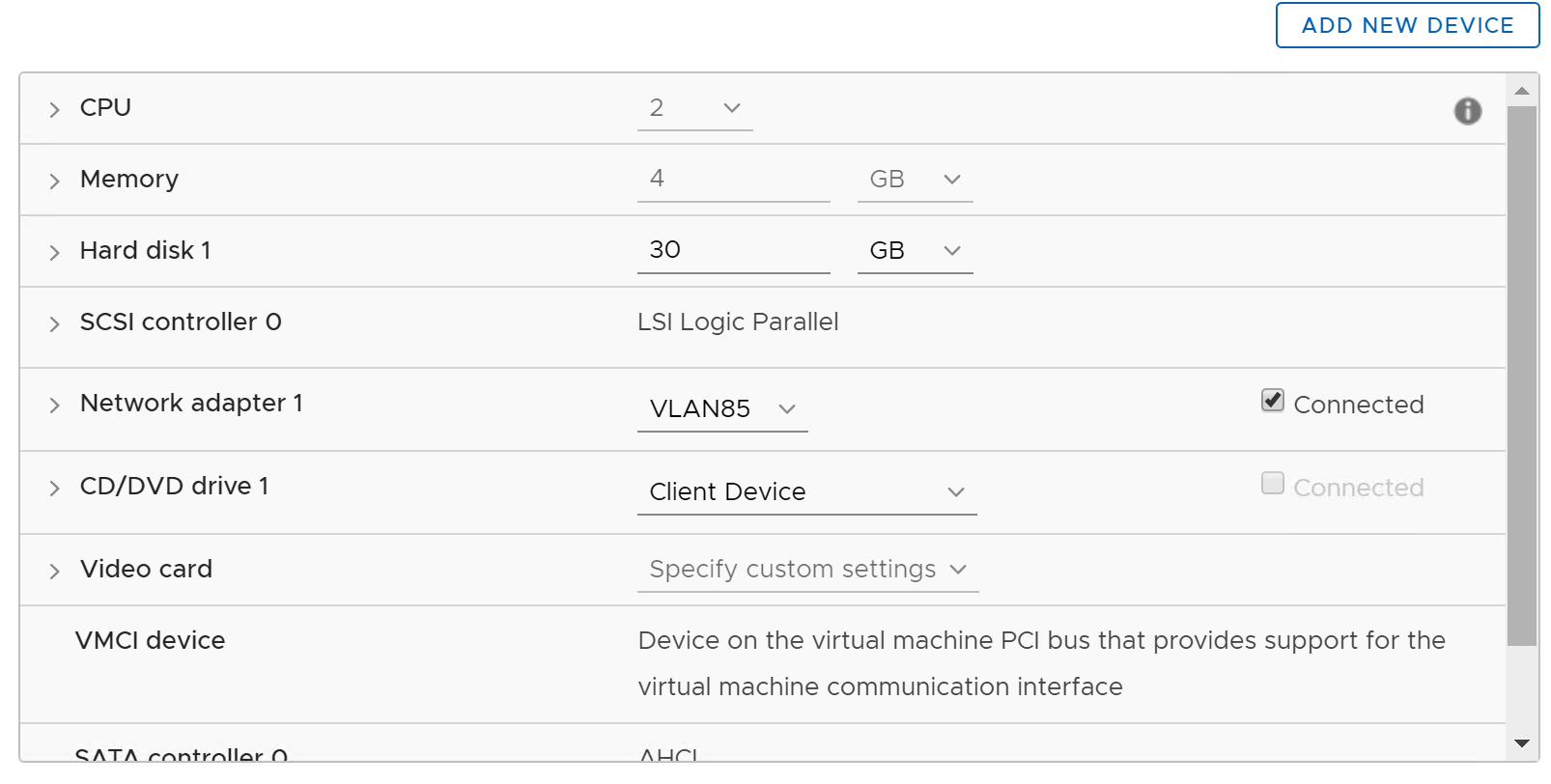1551x784 pixels.
Task: Click the ADD NEW DEVICE button
Action: coord(1407,25)
